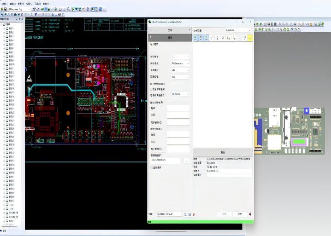
Task: Click the close button at dialog bottom
Action: 239,214
